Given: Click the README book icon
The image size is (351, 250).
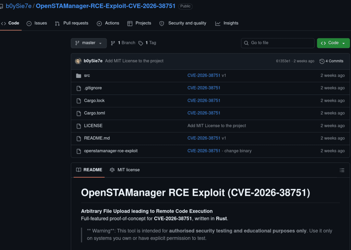Looking at the screenshot, I should pyautogui.click(x=78, y=170).
